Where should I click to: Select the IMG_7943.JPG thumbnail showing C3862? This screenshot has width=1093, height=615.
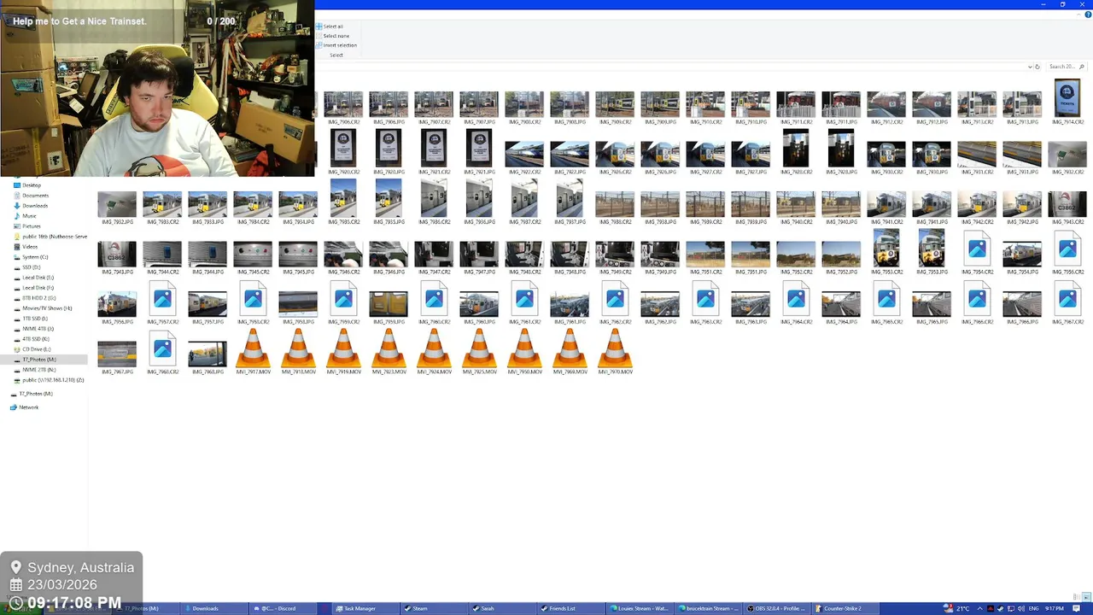[117, 255]
